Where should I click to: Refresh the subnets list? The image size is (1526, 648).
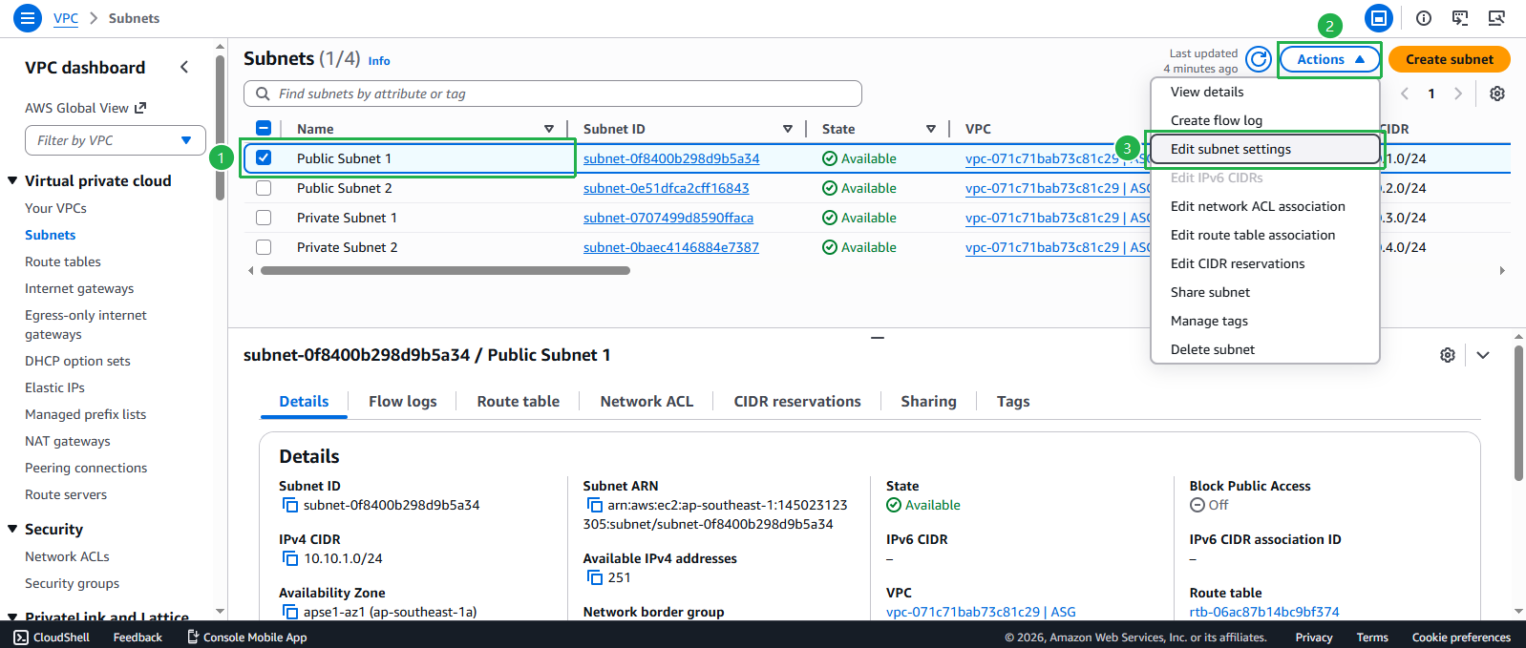point(1259,59)
